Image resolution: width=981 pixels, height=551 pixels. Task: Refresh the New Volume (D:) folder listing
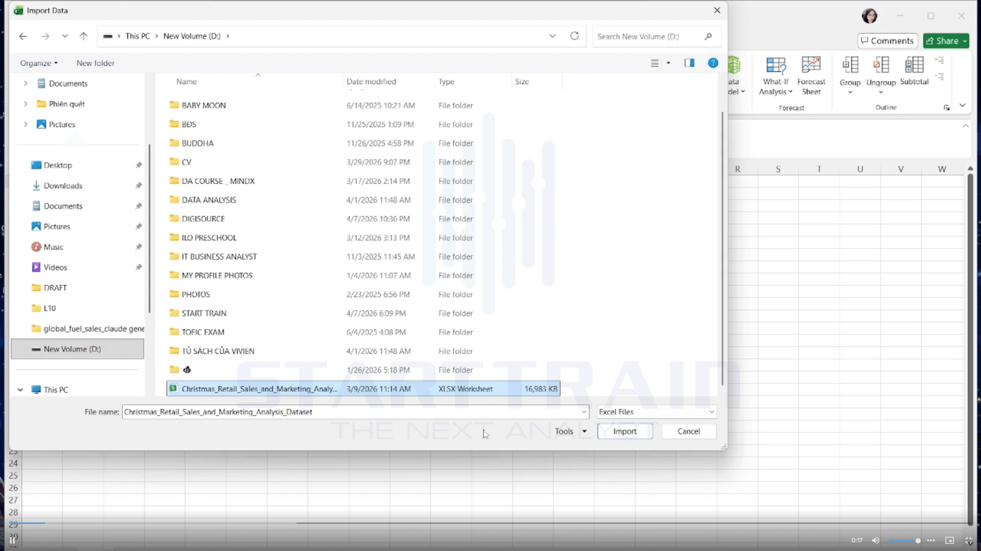point(575,36)
